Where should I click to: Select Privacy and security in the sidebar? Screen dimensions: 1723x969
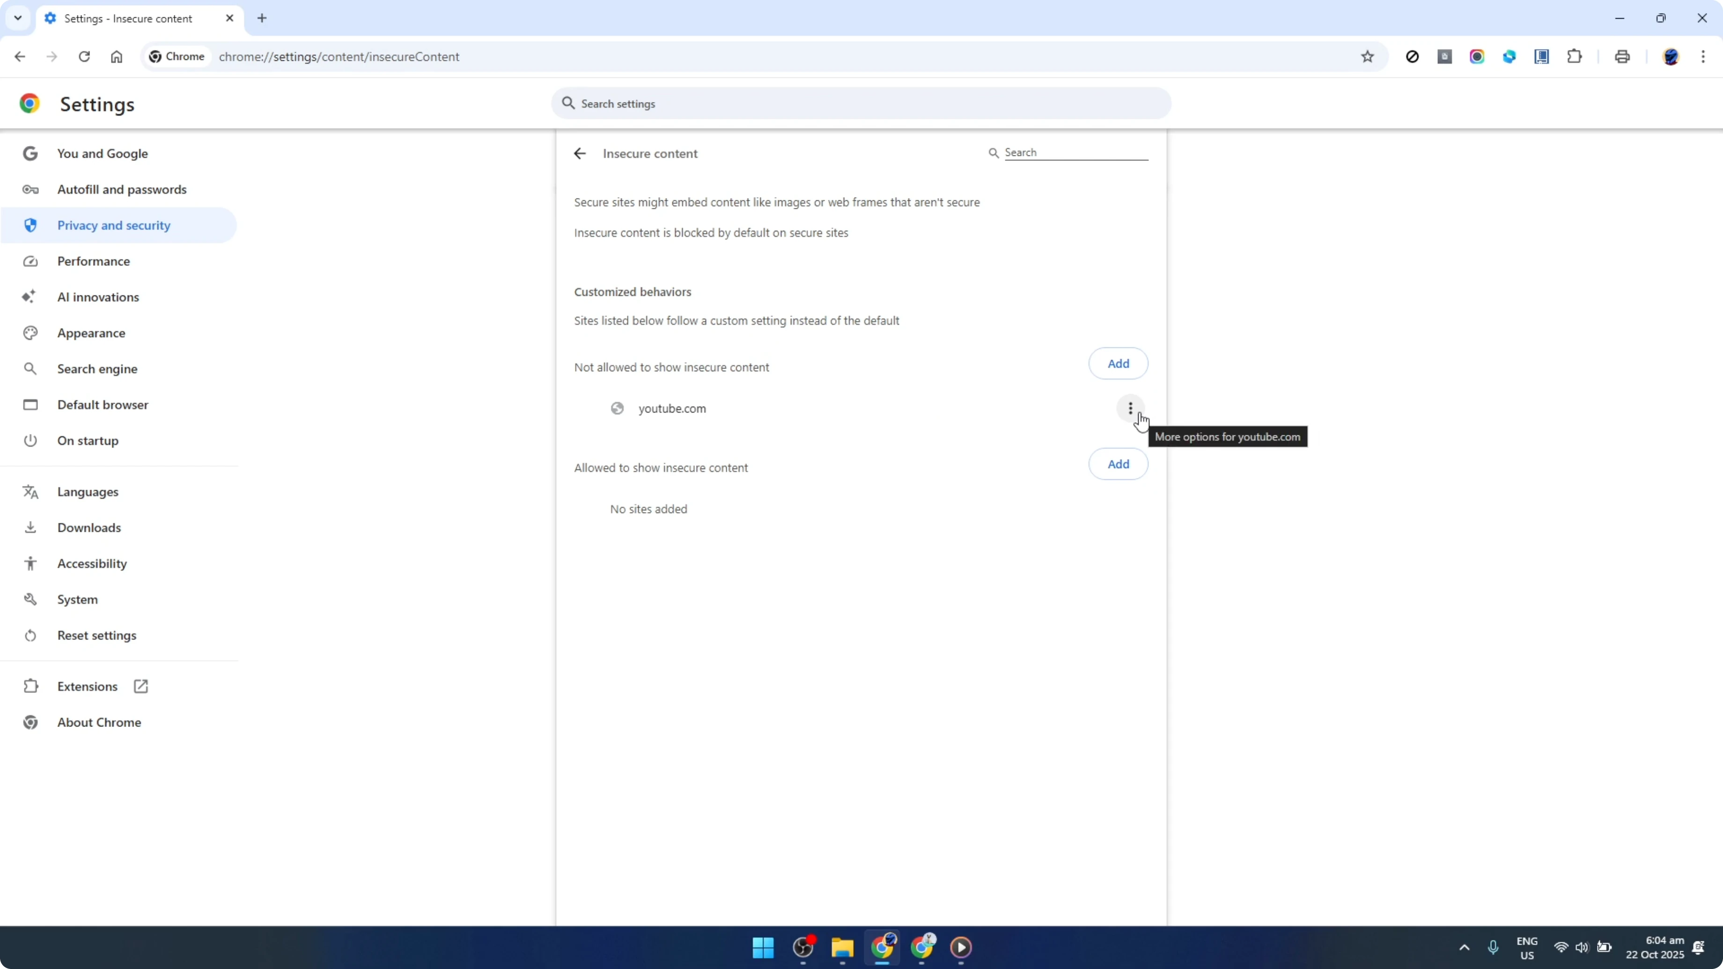tap(114, 225)
